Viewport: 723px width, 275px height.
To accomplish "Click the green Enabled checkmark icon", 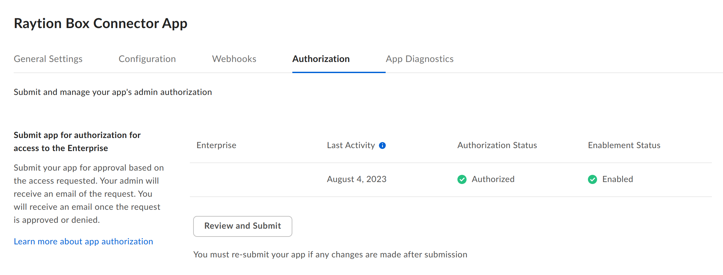I will coord(592,179).
